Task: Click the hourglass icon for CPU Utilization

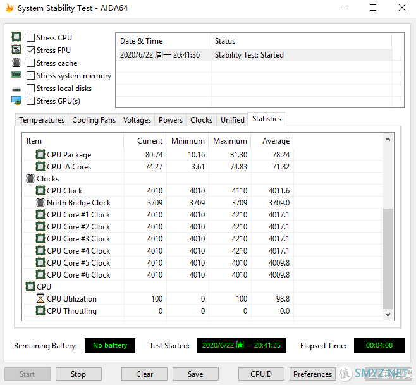Action: point(40,298)
